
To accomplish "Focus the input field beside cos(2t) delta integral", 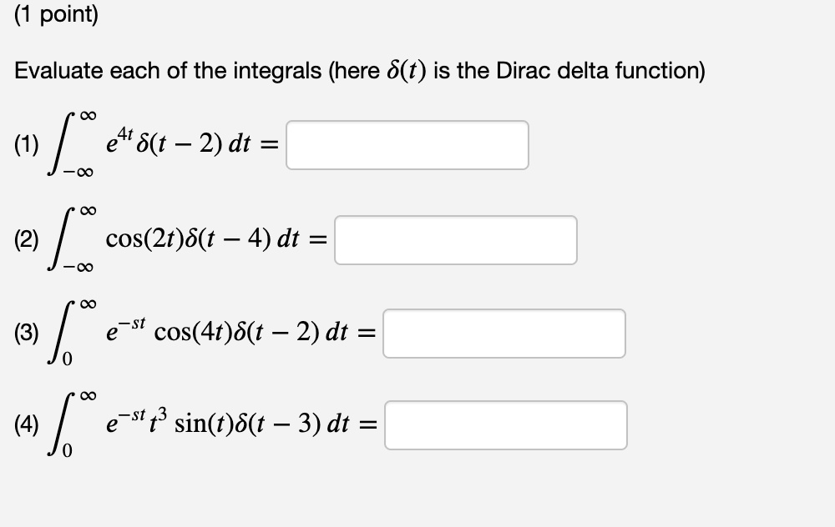I will 455,239.
